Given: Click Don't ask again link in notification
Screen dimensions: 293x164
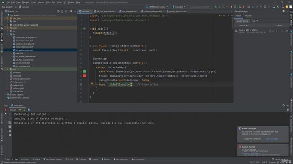Looking at the screenshot, I should point(272,139).
